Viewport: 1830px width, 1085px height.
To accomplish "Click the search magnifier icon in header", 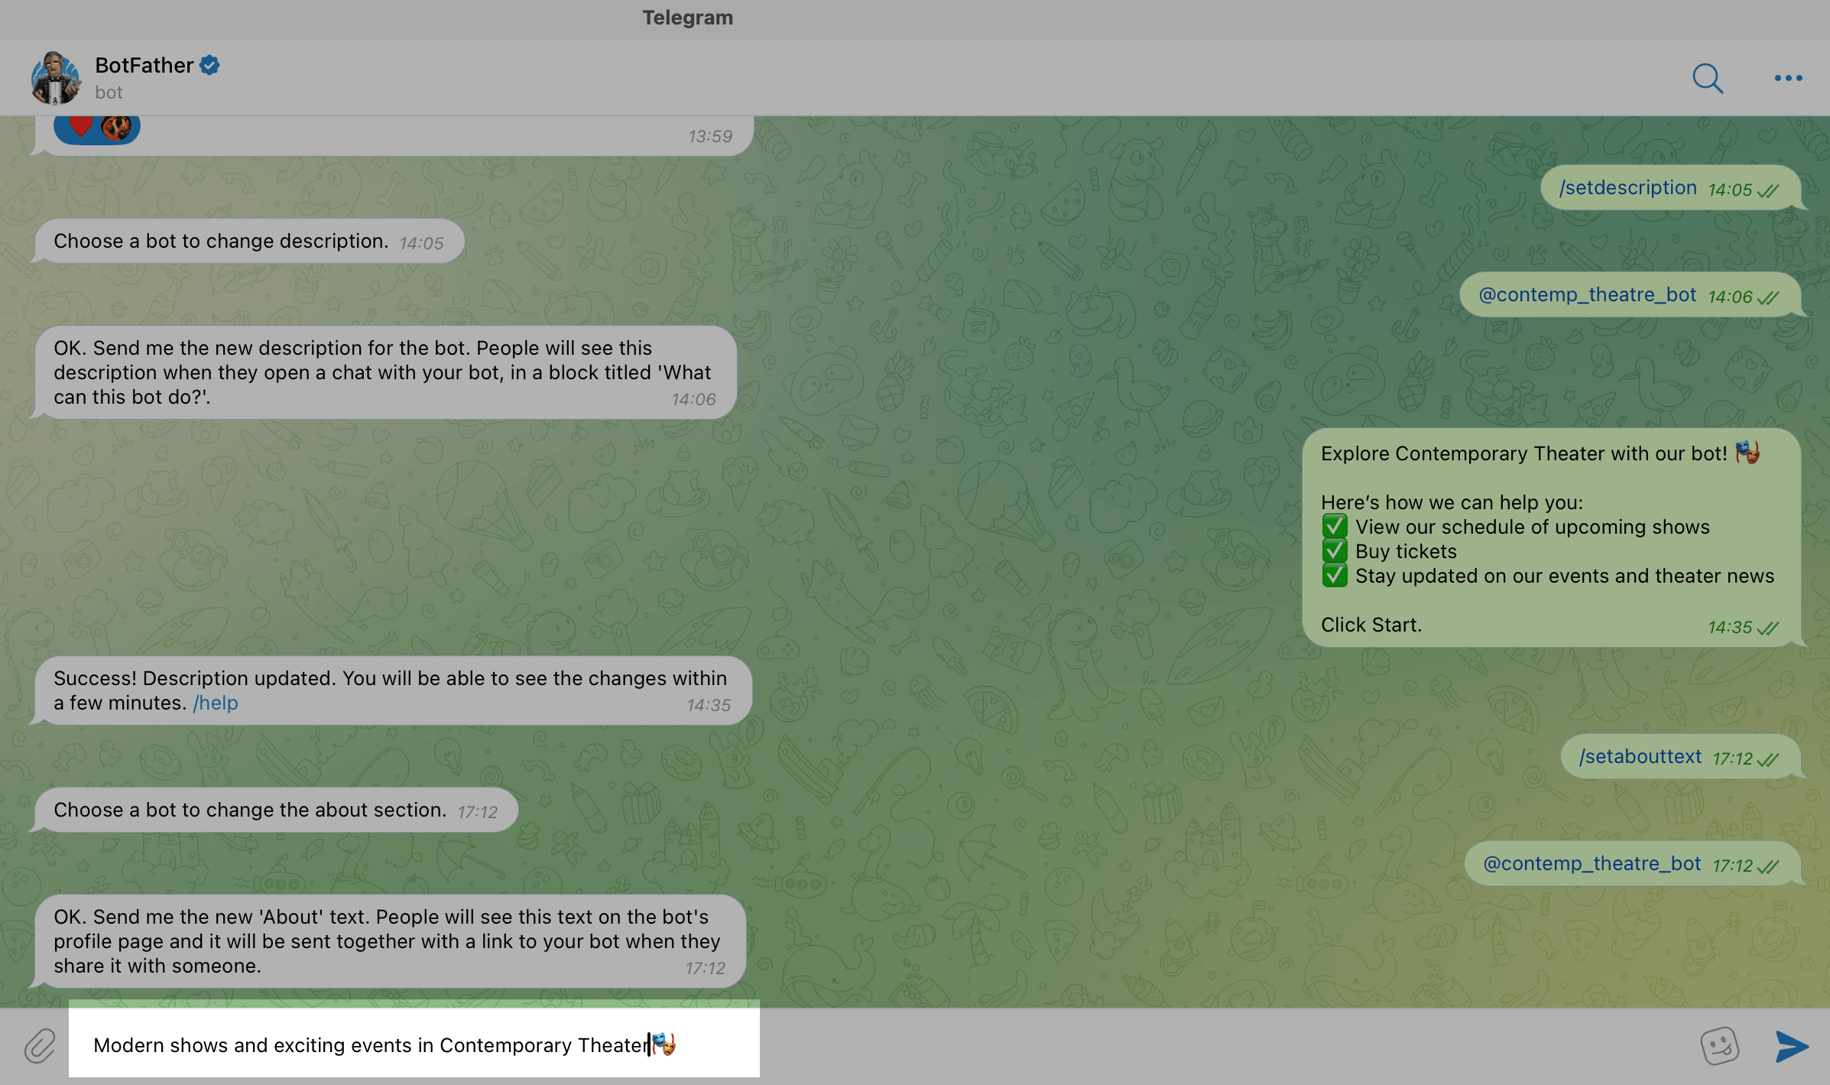I will click(1707, 78).
